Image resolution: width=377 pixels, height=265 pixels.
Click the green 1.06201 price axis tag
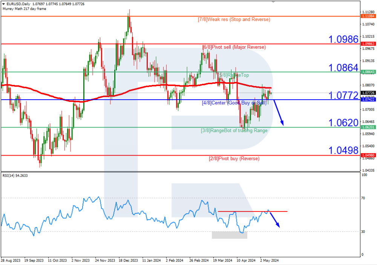[367, 128]
